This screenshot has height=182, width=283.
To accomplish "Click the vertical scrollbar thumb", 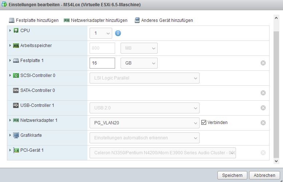I will 276,95.
